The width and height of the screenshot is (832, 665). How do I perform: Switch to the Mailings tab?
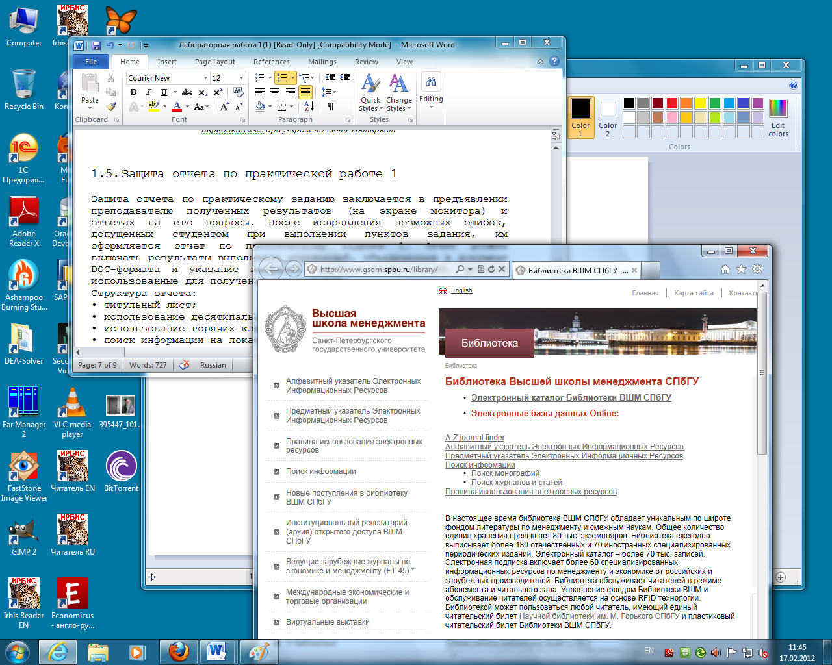tap(322, 62)
